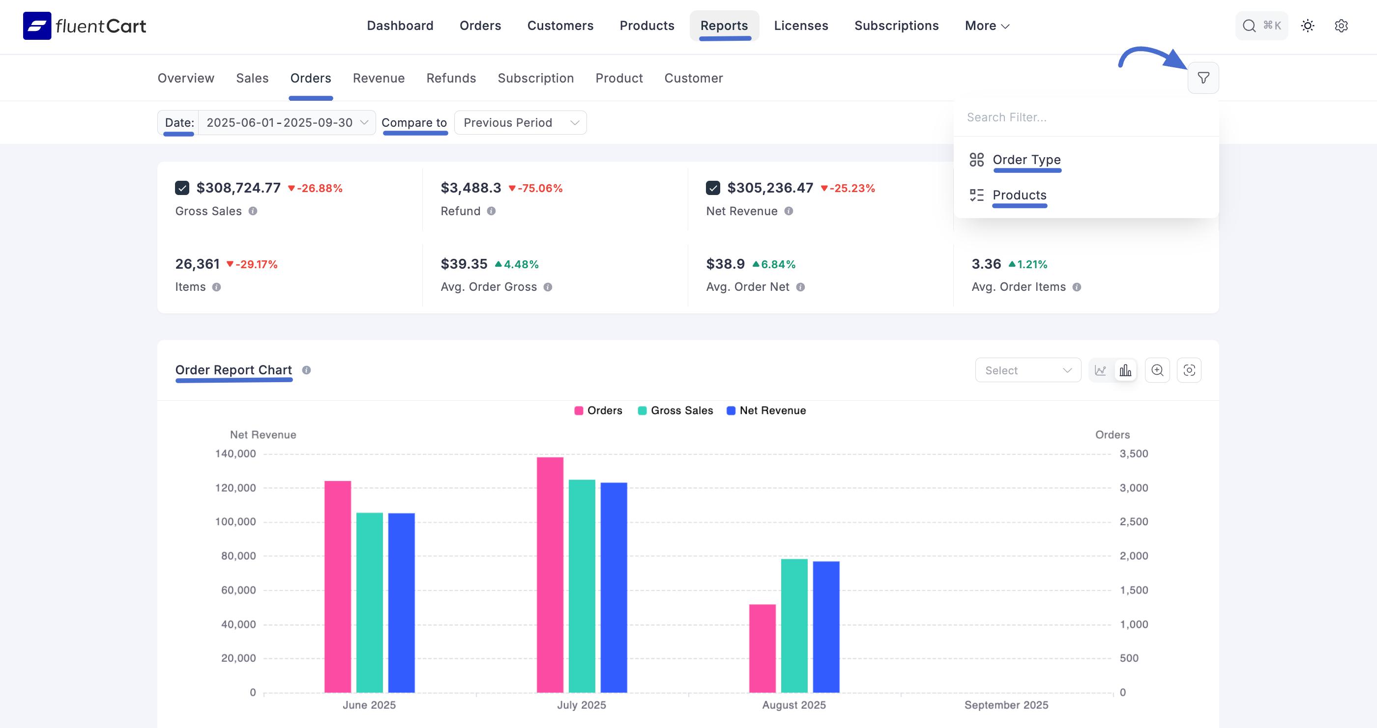
Task: Click the Gross Sales info icon
Action: click(253, 211)
